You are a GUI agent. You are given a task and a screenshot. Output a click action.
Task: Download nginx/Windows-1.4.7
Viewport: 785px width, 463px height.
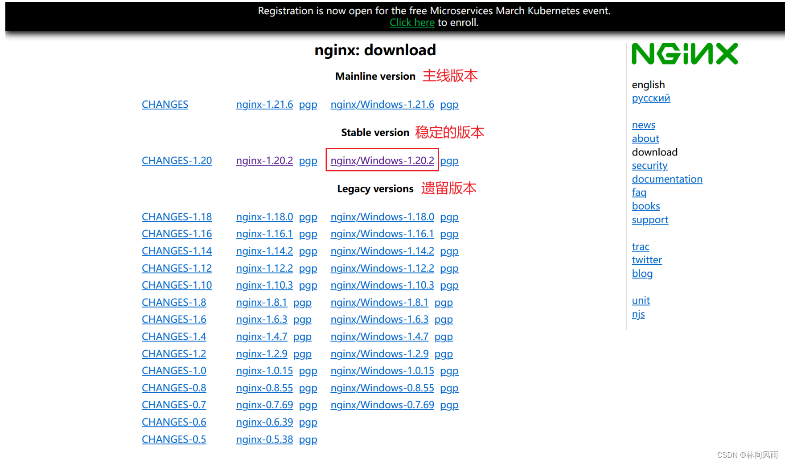(x=379, y=336)
